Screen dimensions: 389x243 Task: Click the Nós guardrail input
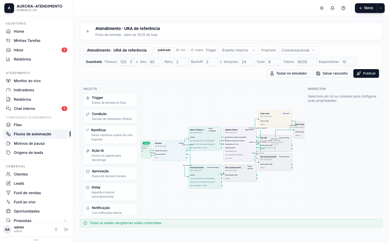[155, 62]
